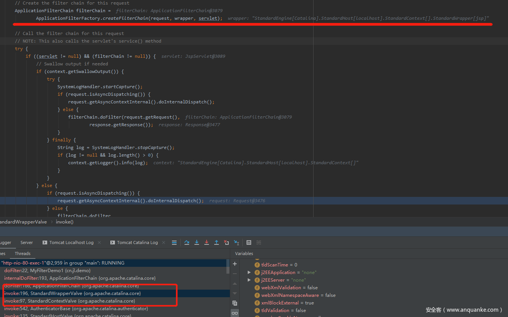Image resolution: width=508 pixels, height=317 pixels.
Task: Add a new watch with plus icon
Action: coord(235,264)
